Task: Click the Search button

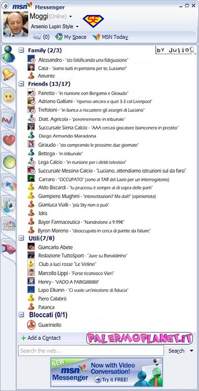Action: pos(176,351)
